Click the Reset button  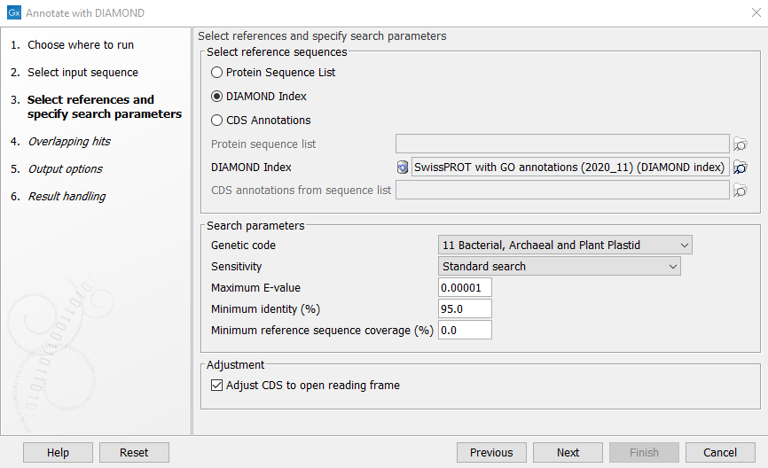[x=134, y=453]
